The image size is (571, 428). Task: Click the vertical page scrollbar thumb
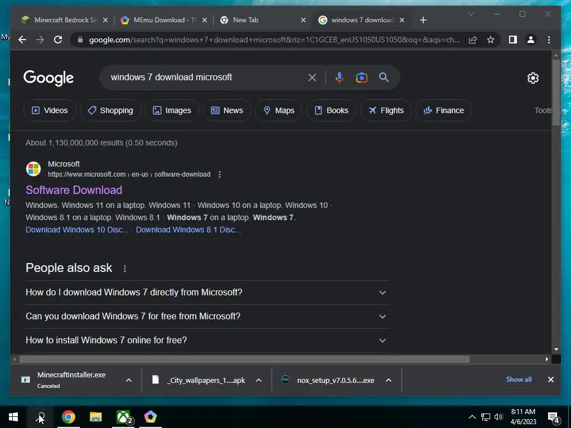[x=556, y=93]
